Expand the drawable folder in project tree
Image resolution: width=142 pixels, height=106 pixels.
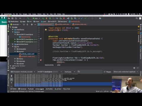point(15,49)
